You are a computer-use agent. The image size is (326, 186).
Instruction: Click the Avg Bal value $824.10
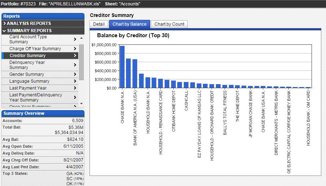pos(75,139)
